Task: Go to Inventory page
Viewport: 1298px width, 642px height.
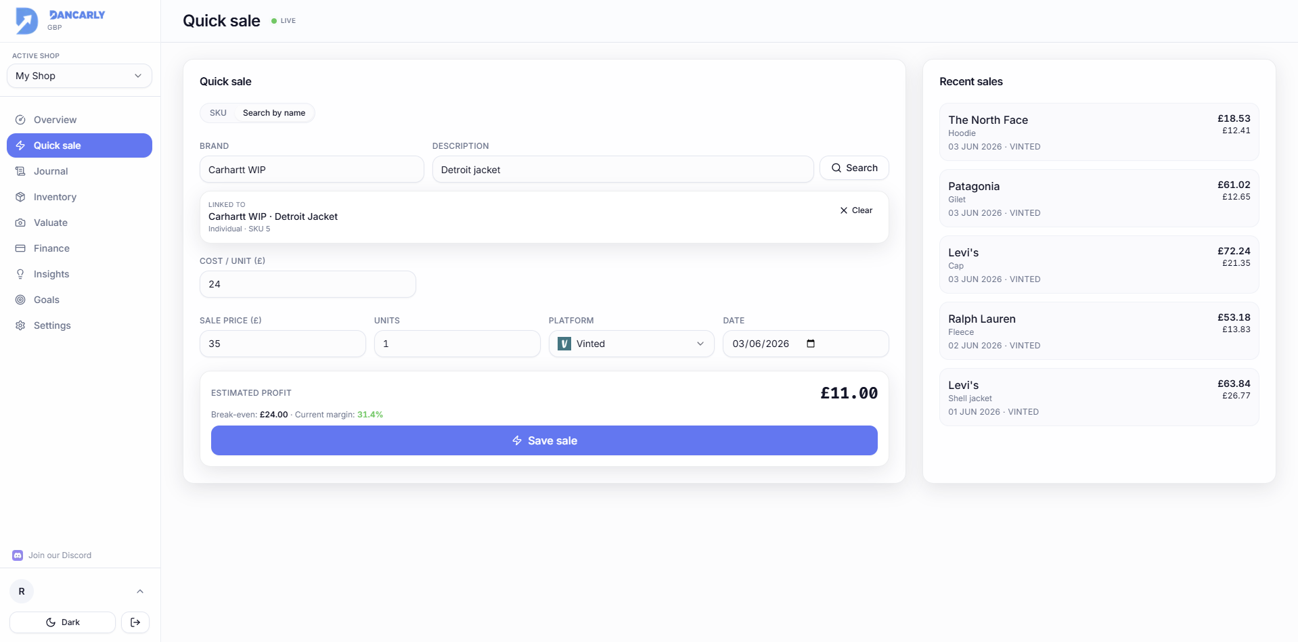Action: (x=79, y=197)
